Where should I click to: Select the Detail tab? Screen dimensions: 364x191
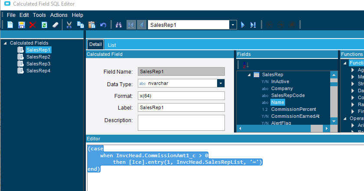click(x=95, y=44)
